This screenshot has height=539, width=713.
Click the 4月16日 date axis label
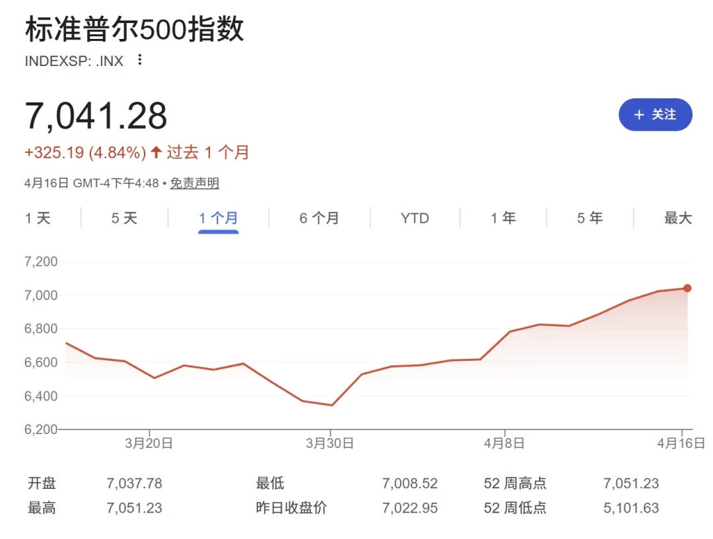[x=681, y=443]
